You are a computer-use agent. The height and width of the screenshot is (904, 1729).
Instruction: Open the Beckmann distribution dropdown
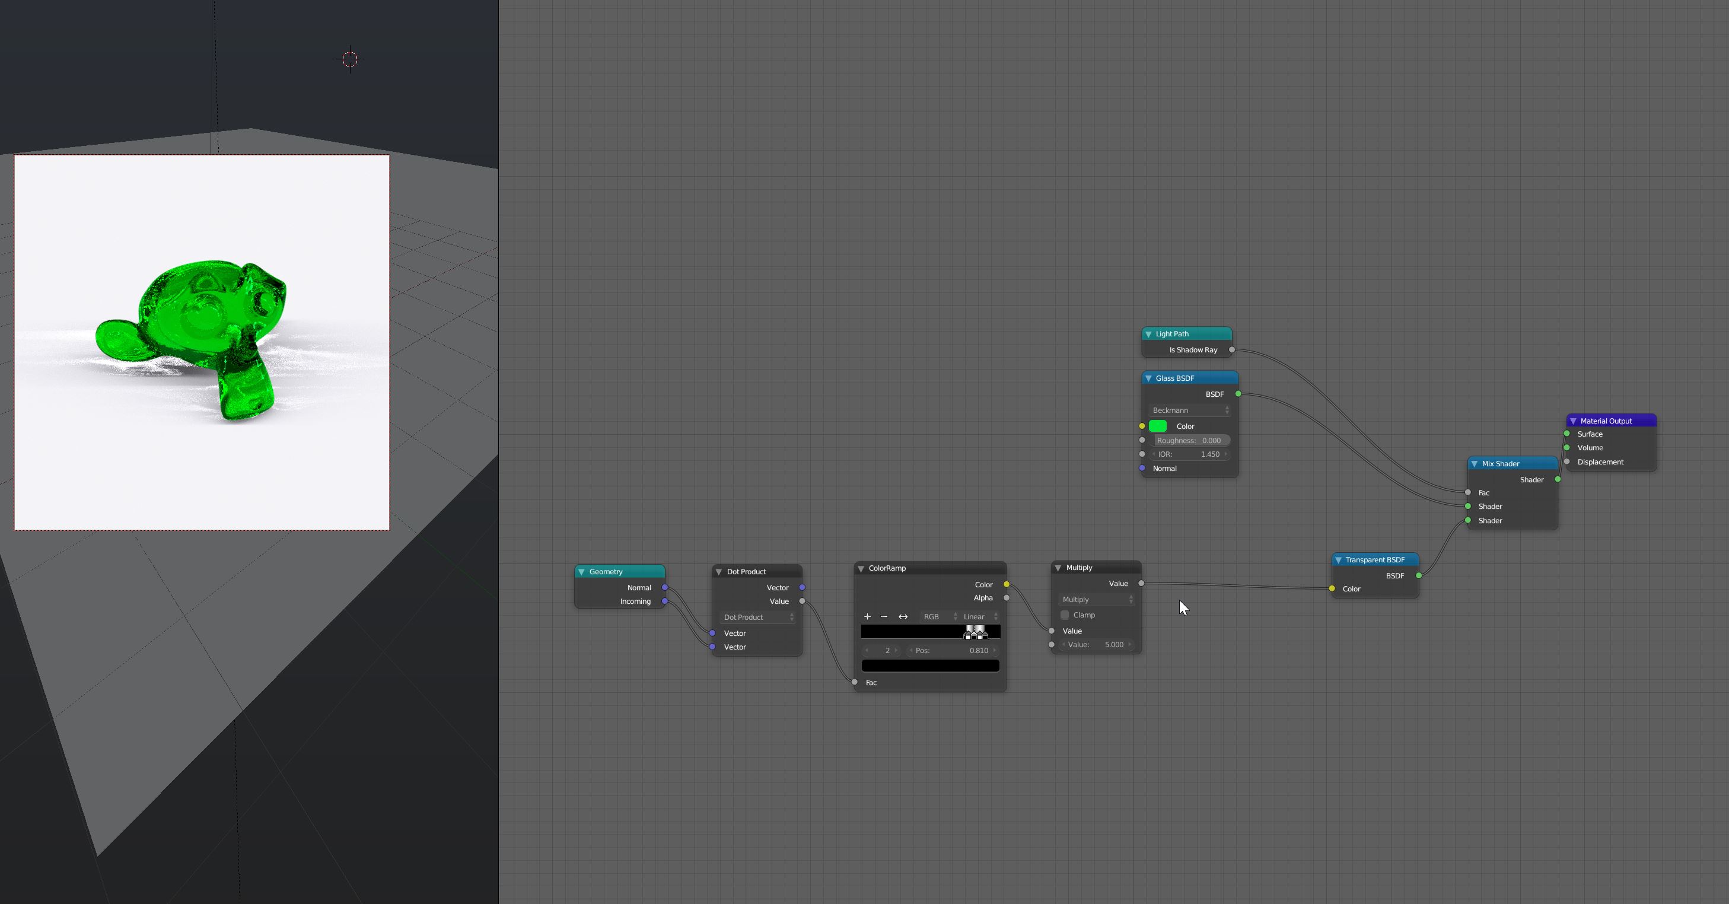[x=1189, y=410]
